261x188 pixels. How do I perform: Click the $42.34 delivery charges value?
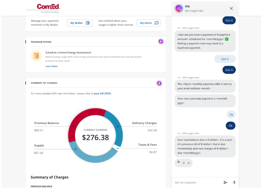coord(152,130)
